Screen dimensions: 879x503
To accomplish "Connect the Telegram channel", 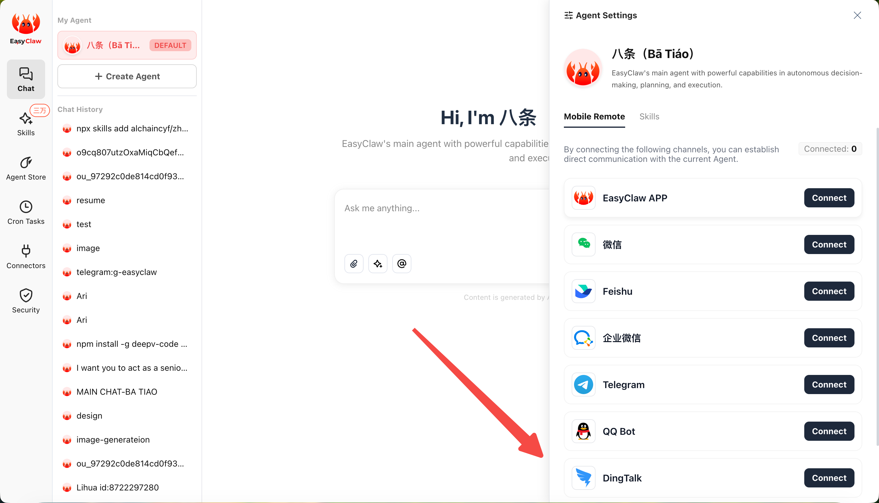I will click(x=829, y=384).
